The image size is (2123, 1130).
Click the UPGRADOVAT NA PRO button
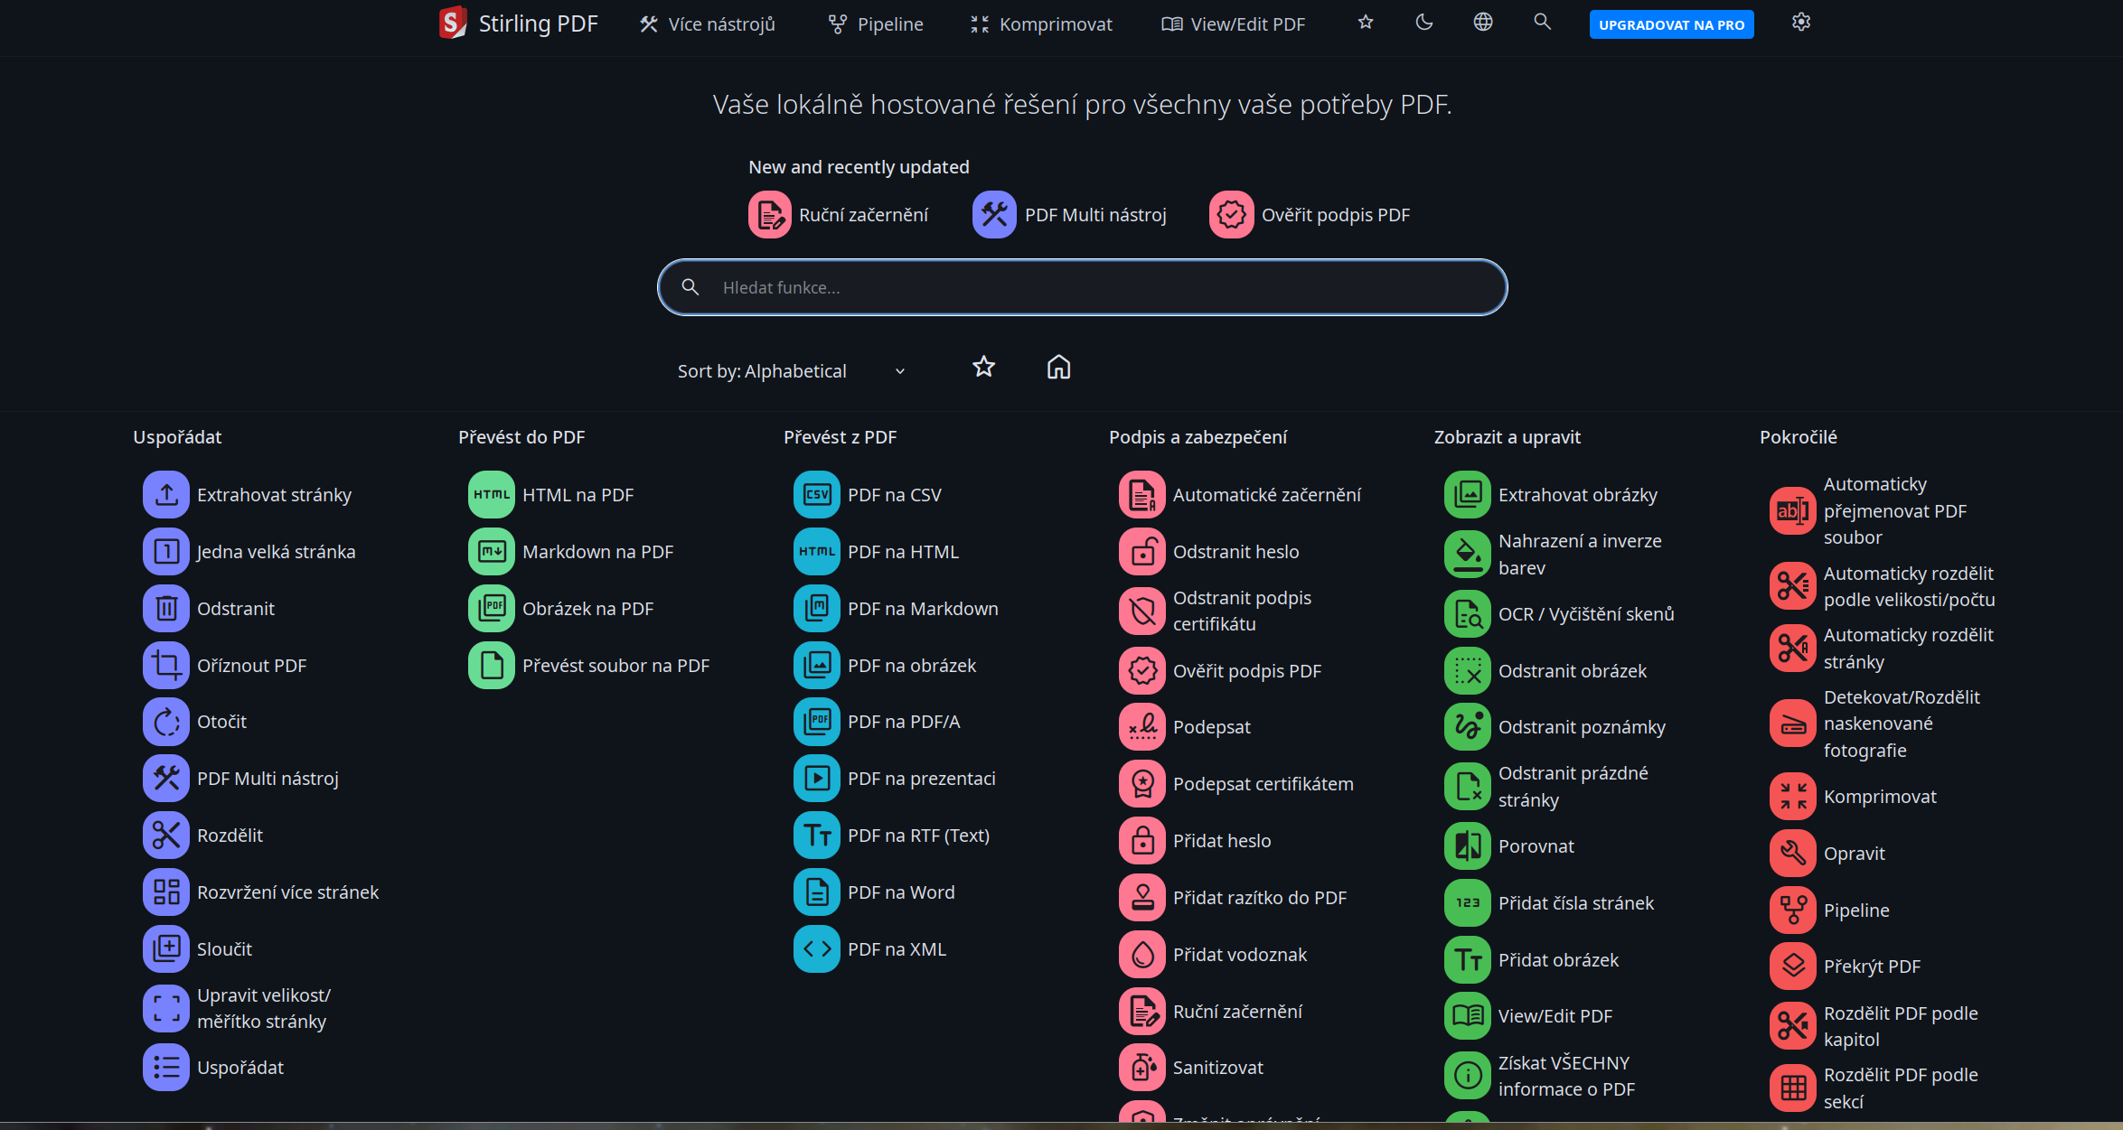click(x=1671, y=24)
